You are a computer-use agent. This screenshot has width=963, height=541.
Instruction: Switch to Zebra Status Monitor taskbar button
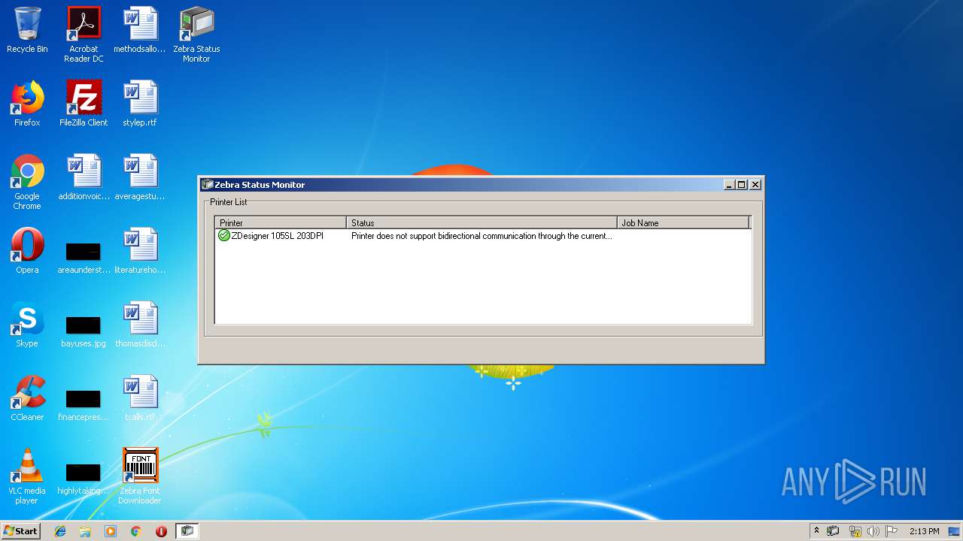click(187, 531)
